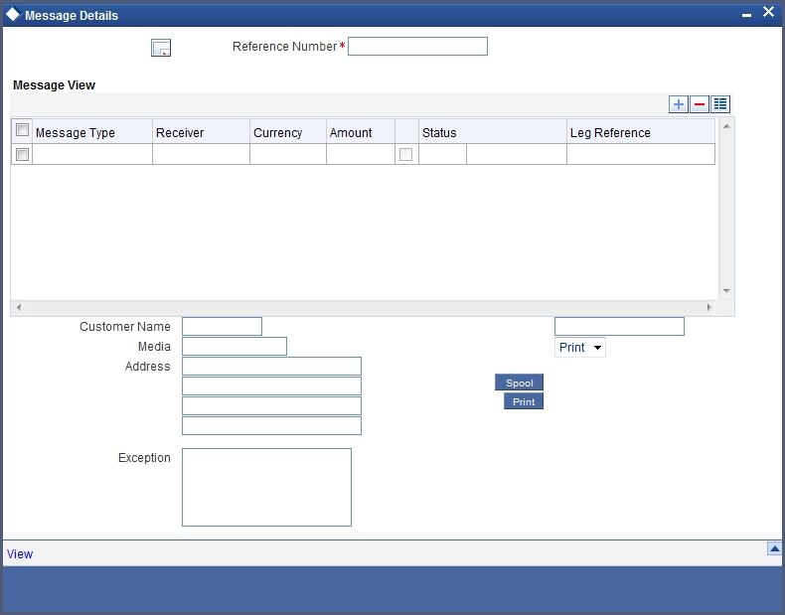Click the table's scroll down arrow
Image resolution: width=785 pixels, height=615 pixels.
click(x=726, y=291)
